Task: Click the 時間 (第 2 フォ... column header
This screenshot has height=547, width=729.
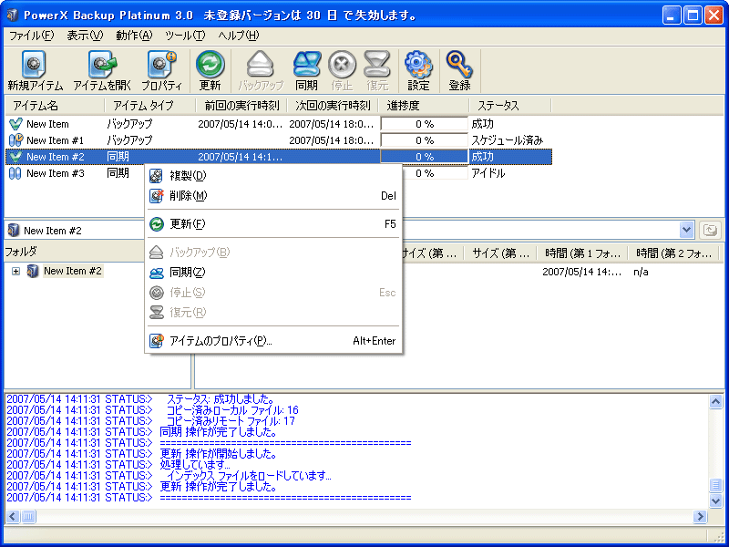Action: [673, 253]
